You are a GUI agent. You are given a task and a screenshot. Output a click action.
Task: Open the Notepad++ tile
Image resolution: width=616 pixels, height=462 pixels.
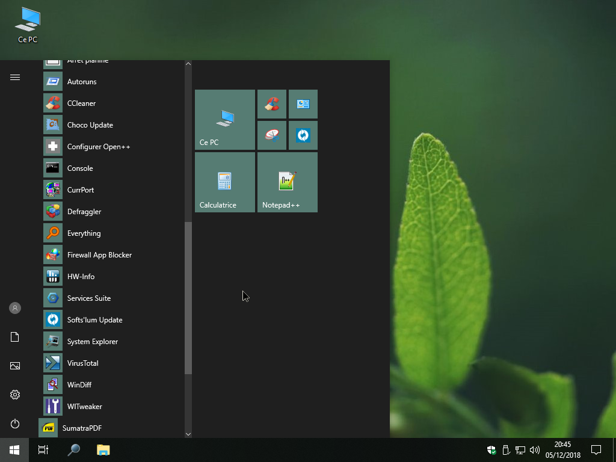click(x=287, y=182)
